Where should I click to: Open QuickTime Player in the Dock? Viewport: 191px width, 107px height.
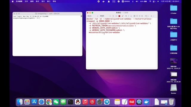coord(139,102)
